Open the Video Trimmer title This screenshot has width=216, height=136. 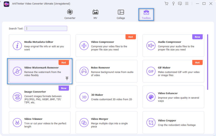[x=33, y=119]
